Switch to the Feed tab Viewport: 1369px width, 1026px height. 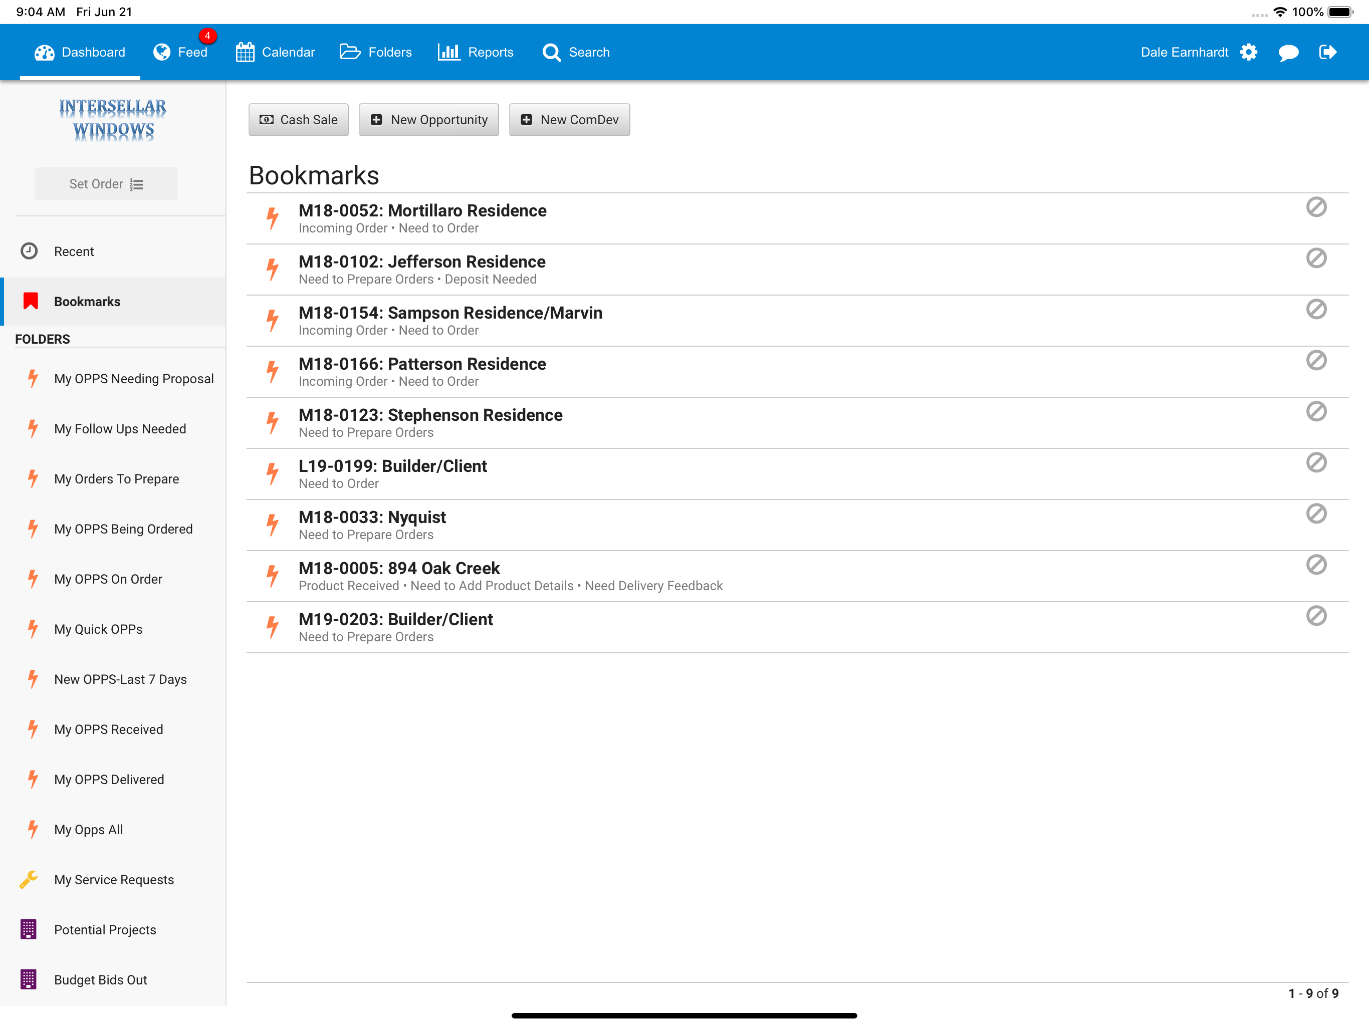(x=180, y=52)
